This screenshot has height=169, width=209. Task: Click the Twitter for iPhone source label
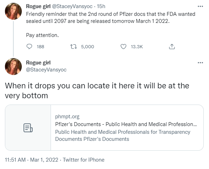(x=84, y=160)
